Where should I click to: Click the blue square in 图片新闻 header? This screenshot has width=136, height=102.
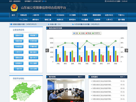pyautogui.click(x=47, y=77)
